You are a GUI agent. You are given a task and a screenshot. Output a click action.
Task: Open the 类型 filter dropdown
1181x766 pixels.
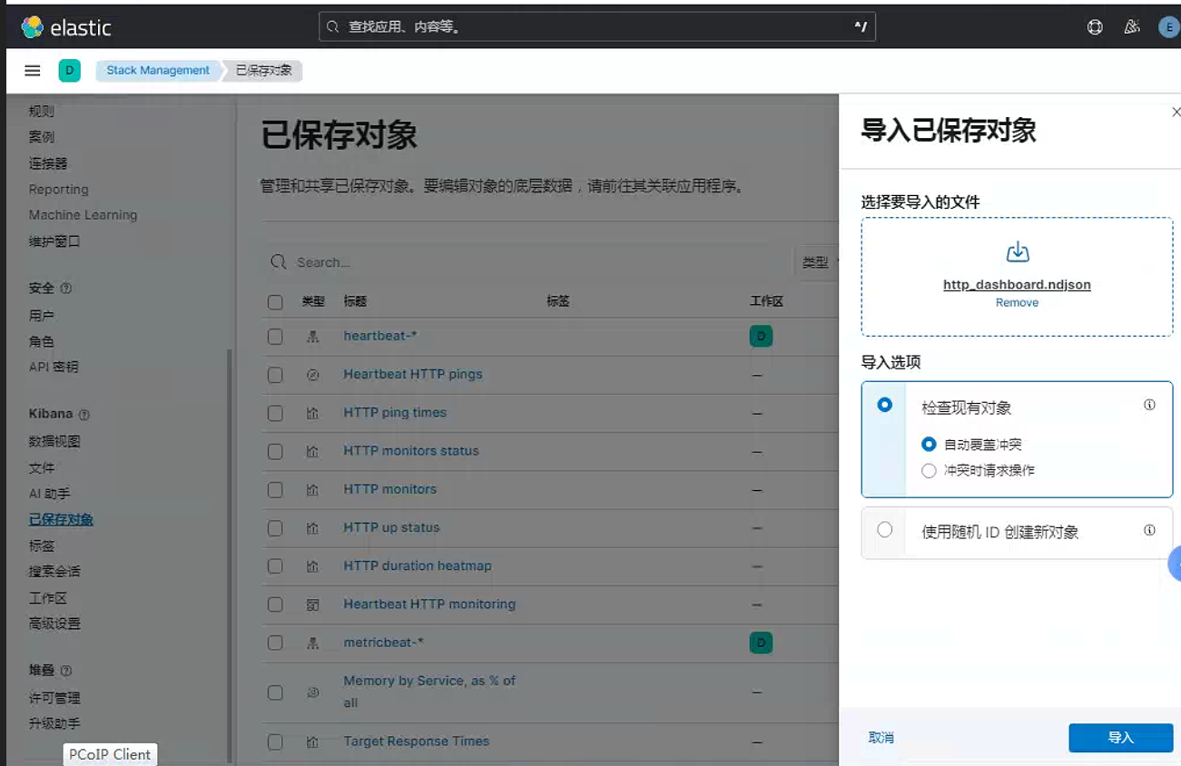click(x=817, y=262)
